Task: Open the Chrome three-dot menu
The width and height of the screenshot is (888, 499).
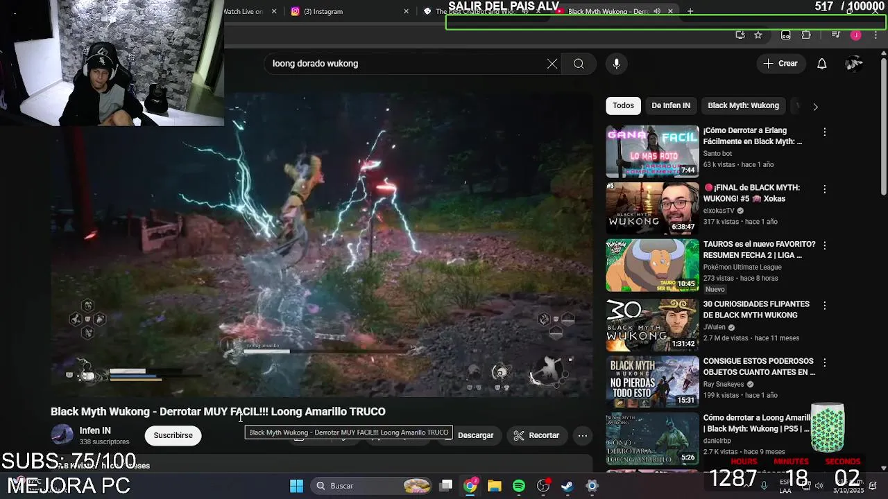Action: click(874, 35)
